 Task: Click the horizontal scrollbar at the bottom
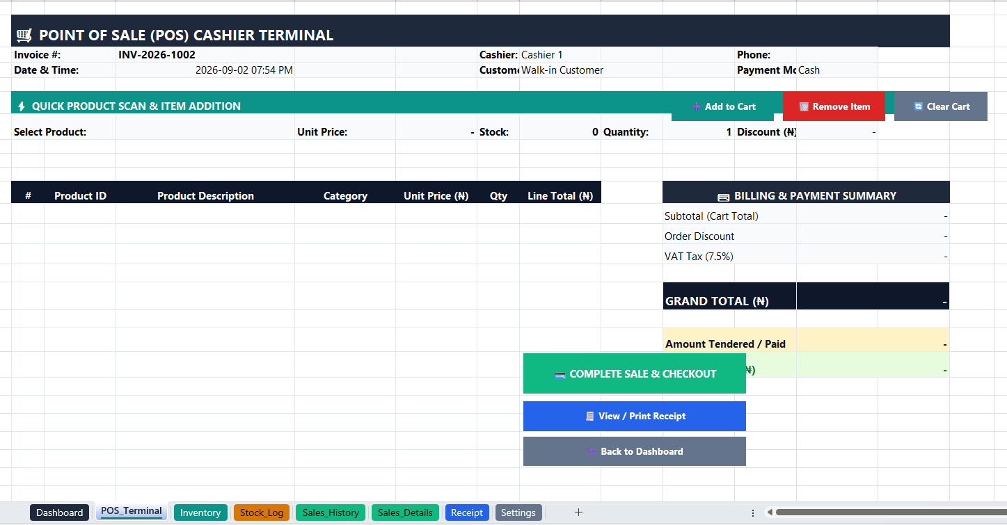coord(891,512)
